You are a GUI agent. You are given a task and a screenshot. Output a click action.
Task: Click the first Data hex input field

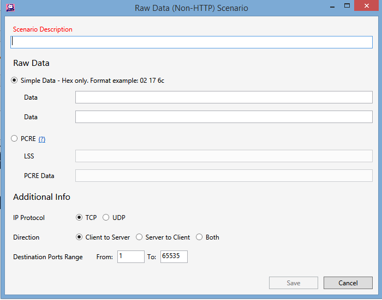click(224, 97)
